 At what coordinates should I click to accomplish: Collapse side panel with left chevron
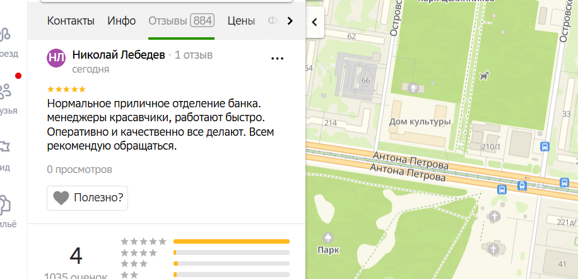[x=314, y=22]
